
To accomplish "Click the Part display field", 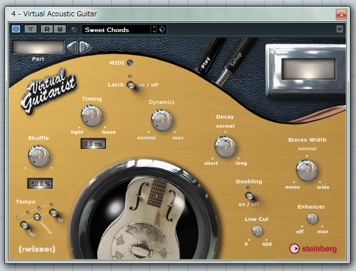I will (x=38, y=48).
